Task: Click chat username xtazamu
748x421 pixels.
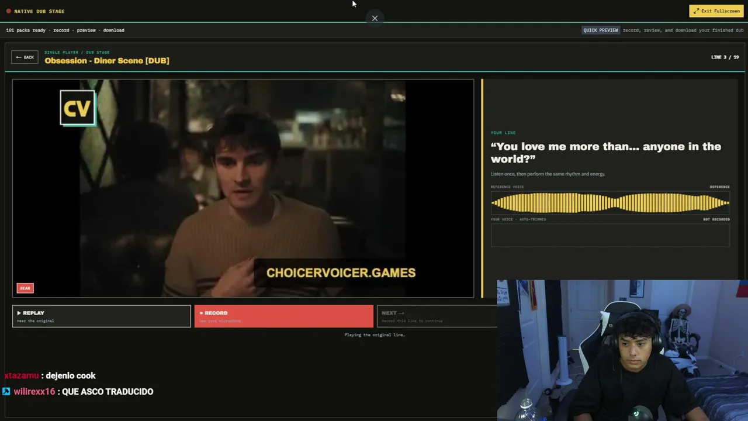Action: 22,376
